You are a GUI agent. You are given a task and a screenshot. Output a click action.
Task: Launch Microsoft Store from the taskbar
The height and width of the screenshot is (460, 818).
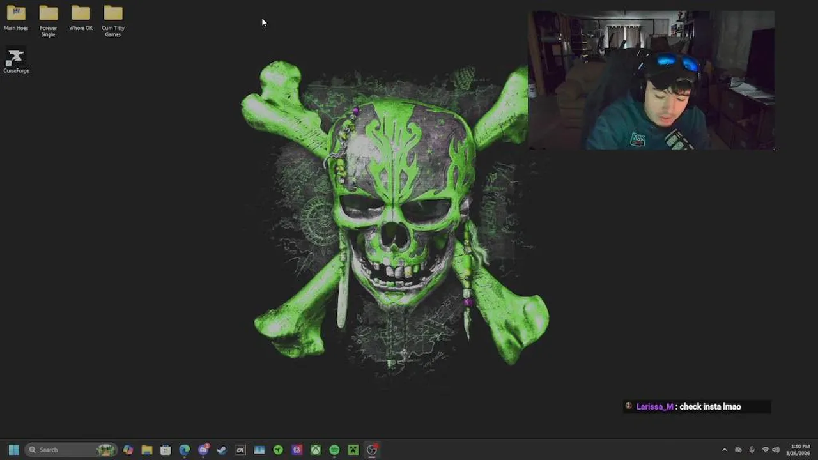click(166, 450)
